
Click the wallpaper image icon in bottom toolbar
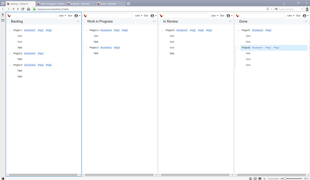[260, 178]
